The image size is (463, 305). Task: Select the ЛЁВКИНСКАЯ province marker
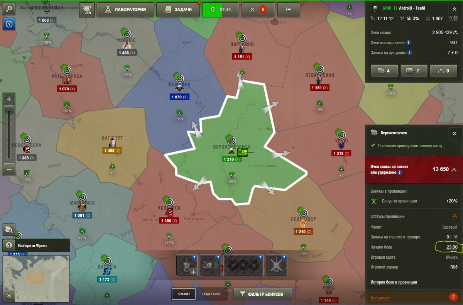coord(319,69)
